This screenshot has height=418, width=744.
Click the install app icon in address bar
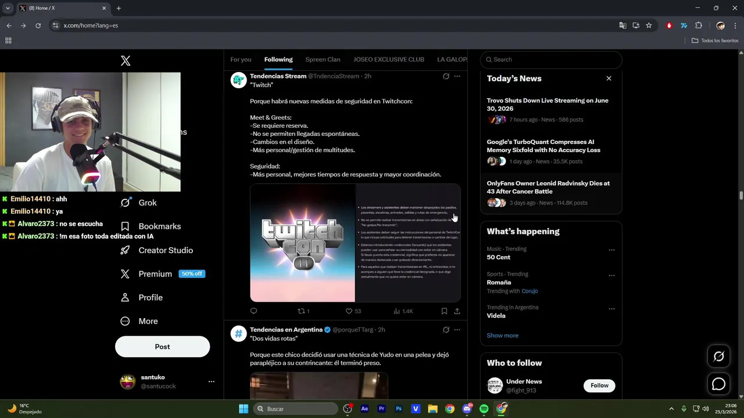click(x=636, y=26)
